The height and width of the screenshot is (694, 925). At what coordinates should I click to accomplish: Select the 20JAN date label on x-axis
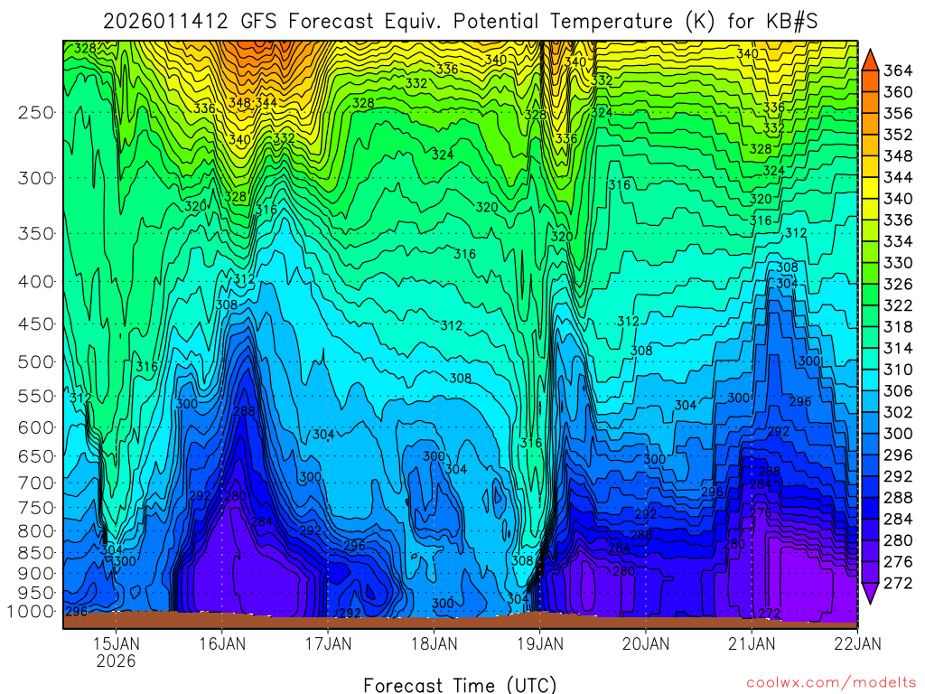pyautogui.click(x=646, y=643)
